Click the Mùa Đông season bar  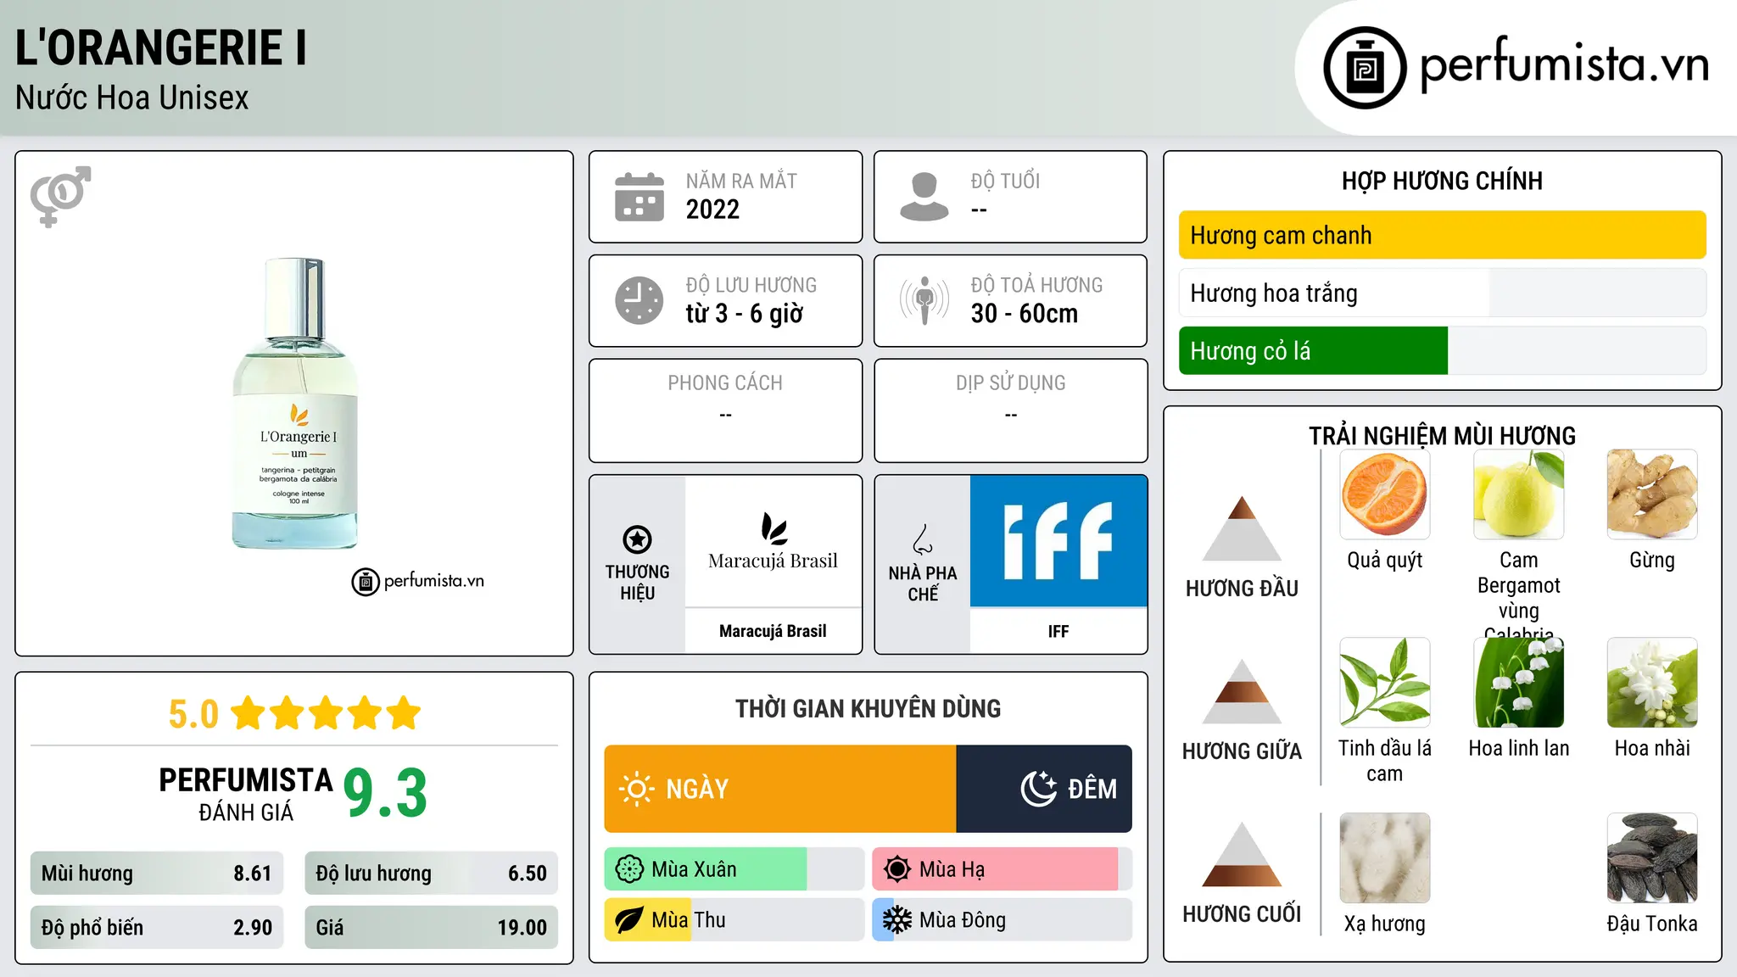[1002, 920]
